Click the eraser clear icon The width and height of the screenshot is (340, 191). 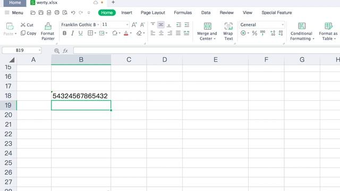[x=139, y=33]
